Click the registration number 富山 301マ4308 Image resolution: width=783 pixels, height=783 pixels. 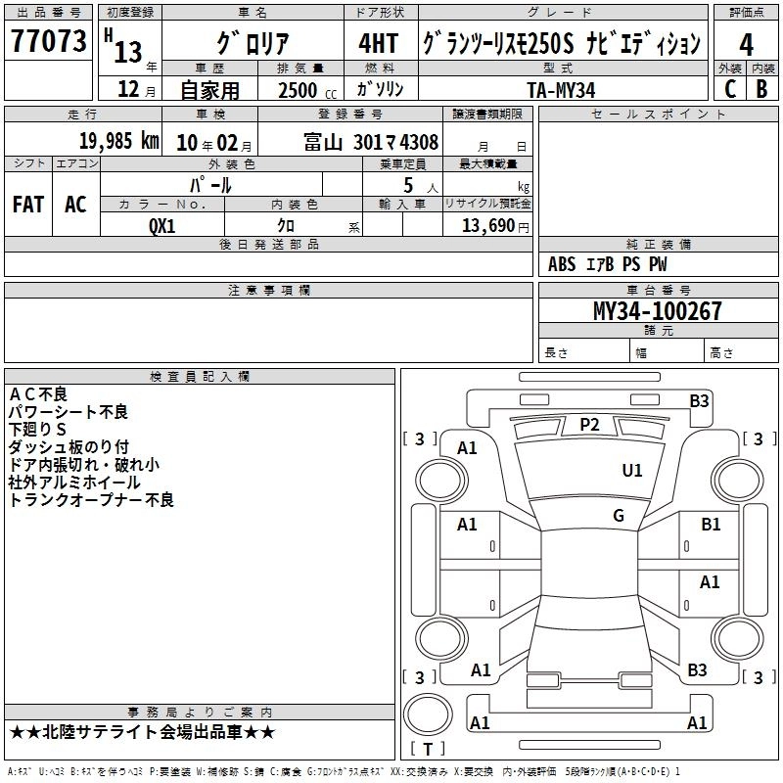coord(371,142)
